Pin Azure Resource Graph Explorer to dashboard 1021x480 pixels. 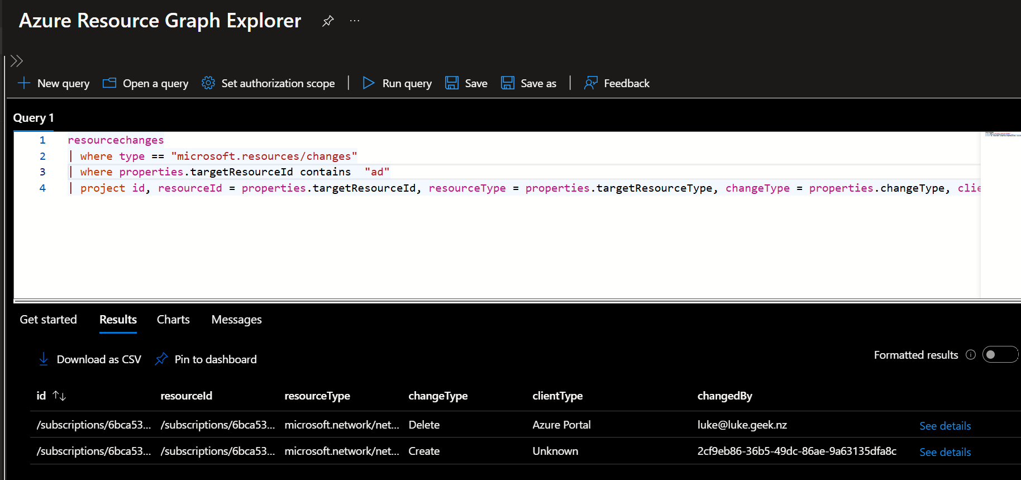point(328,21)
